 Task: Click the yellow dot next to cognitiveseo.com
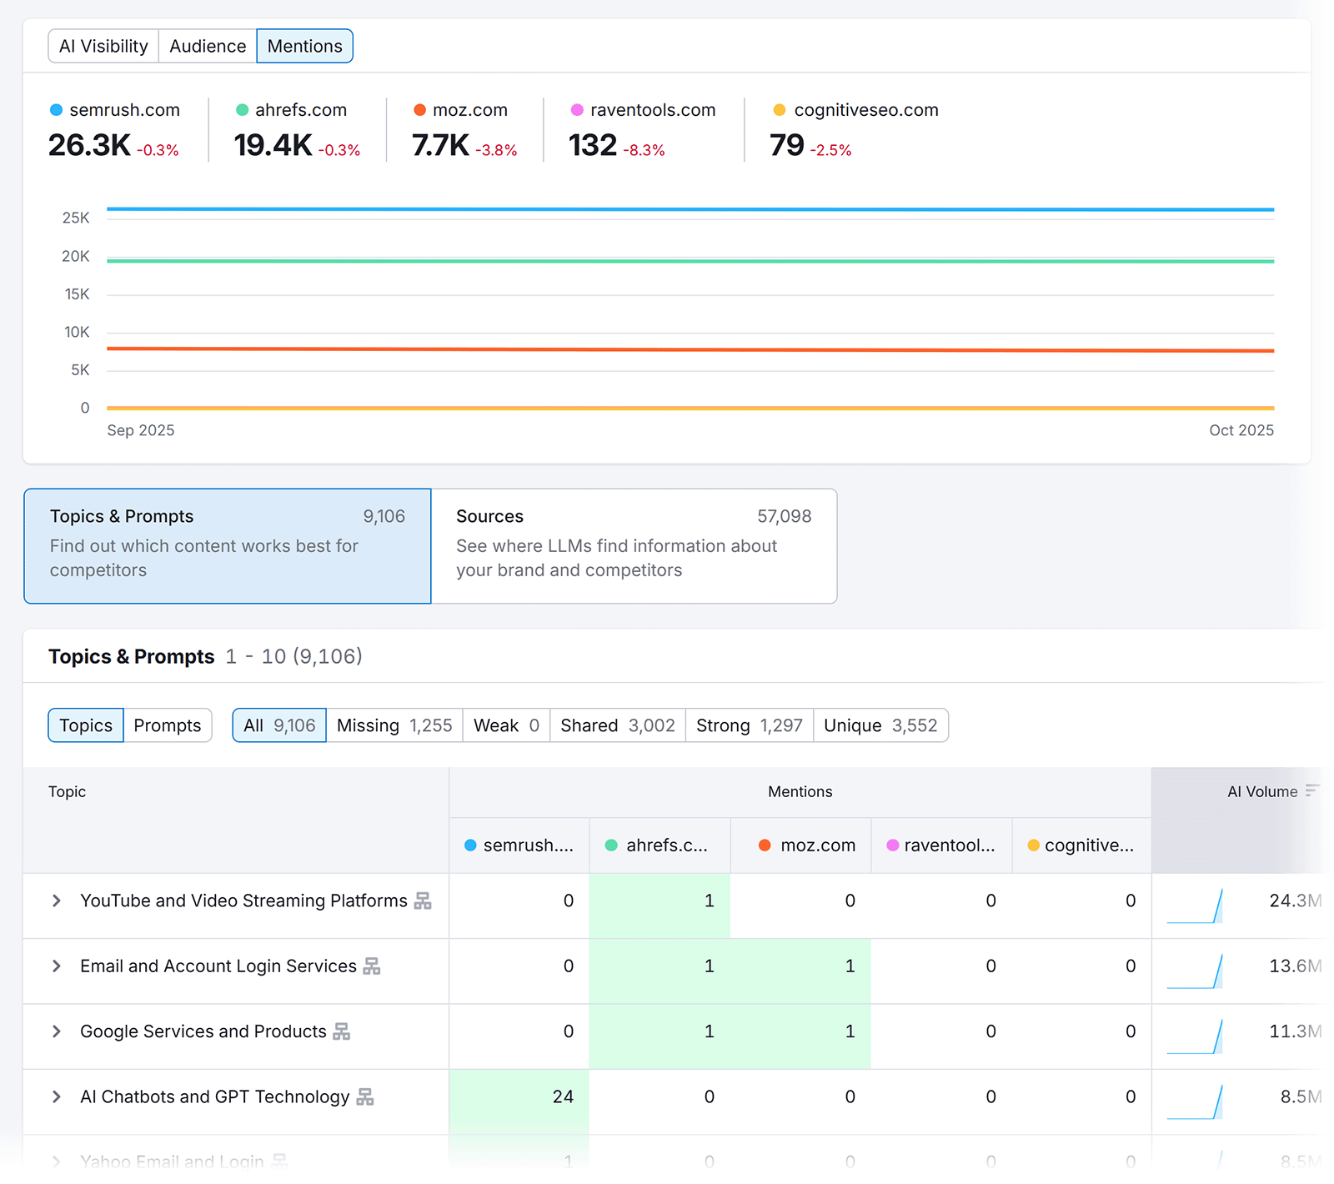(779, 109)
